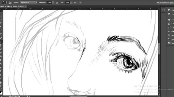Open the brush preset picker dropdown
The height and width of the screenshot is (97, 174).
click(x=7, y=2)
